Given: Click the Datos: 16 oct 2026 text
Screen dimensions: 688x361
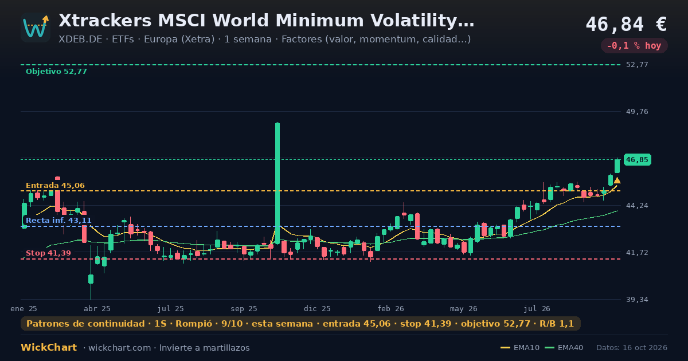Looking at the screenshot, I should click(x=632, y=348).
